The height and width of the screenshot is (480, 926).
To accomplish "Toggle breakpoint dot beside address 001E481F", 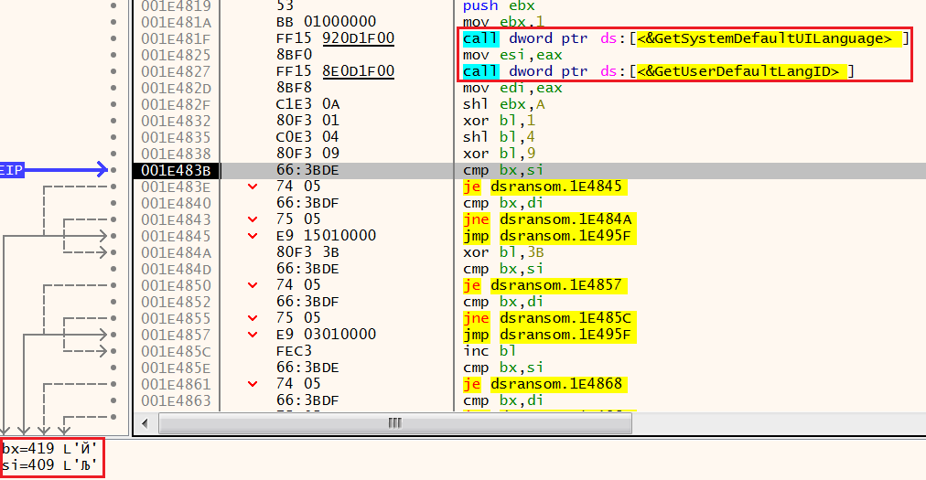I will pos(113,38).
